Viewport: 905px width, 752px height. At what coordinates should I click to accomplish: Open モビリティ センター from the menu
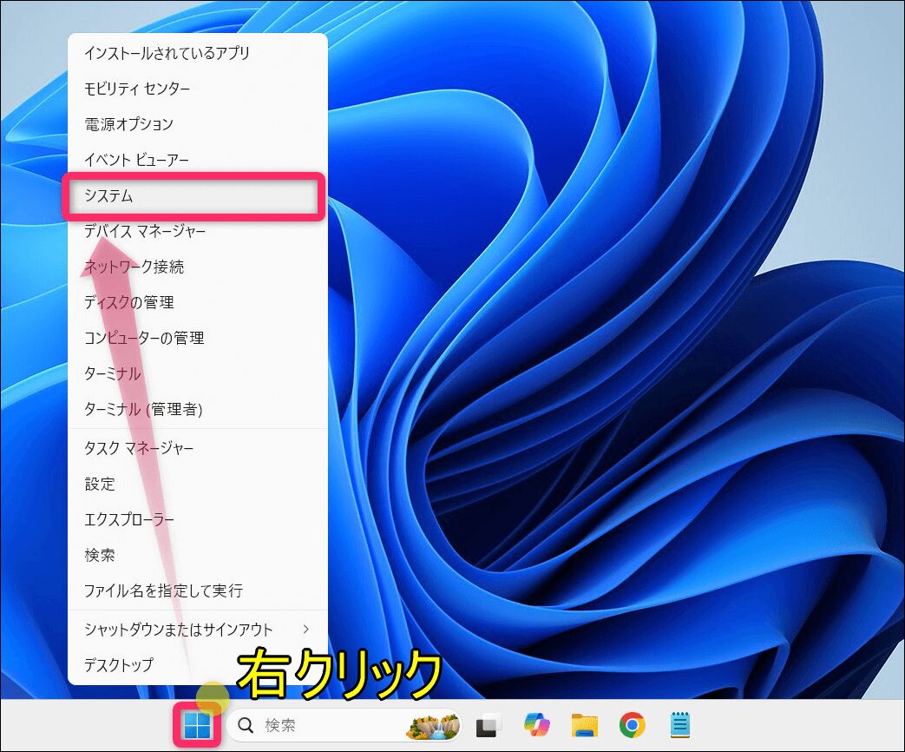(x=137, y=89)
